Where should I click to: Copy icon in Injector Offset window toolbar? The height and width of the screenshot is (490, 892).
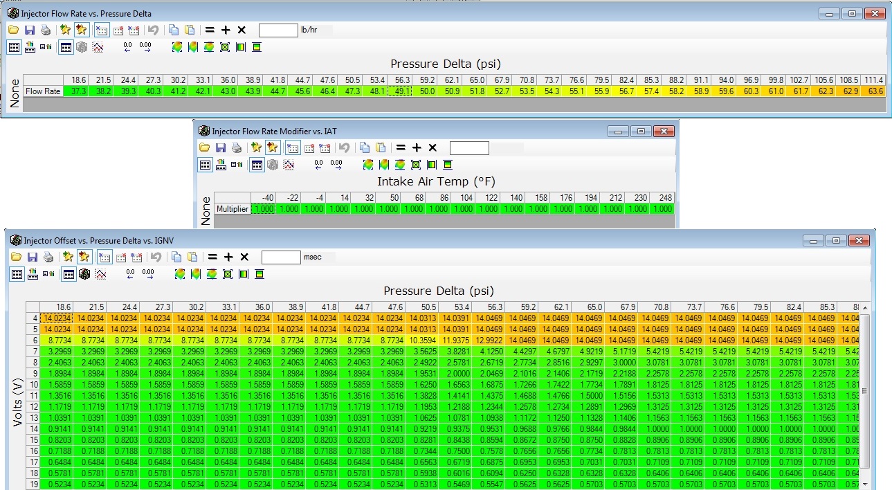176,257
